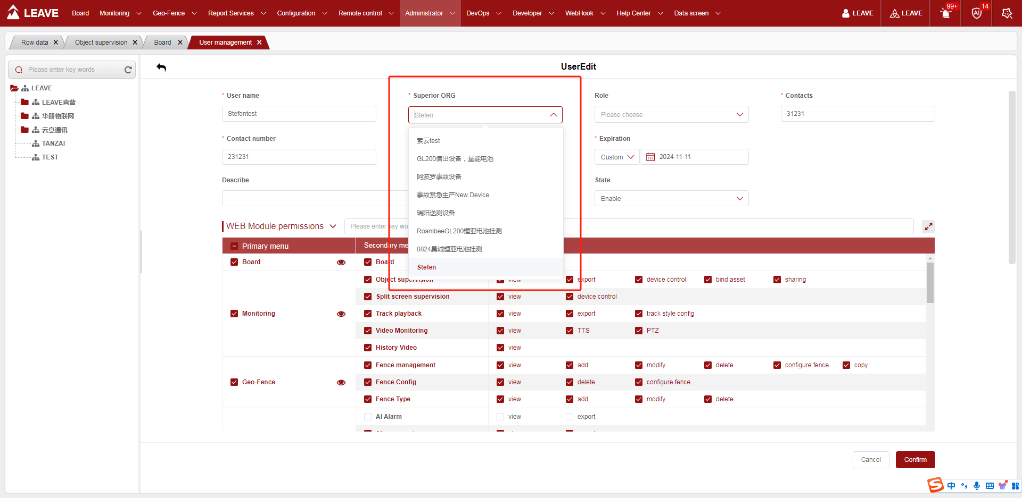The width and height of the screenshot is (1022, 498).
Task: Click the settings badge icon at top right
Action: coord(1007,13)
